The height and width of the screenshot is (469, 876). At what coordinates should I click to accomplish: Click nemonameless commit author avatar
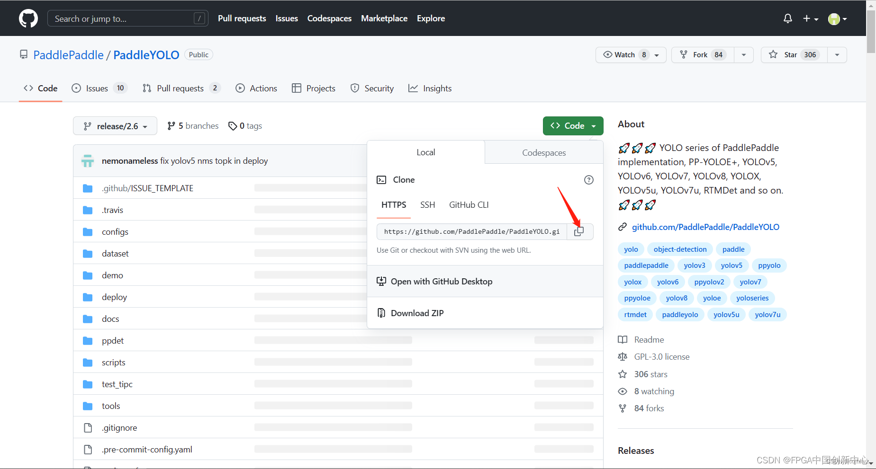88,161
